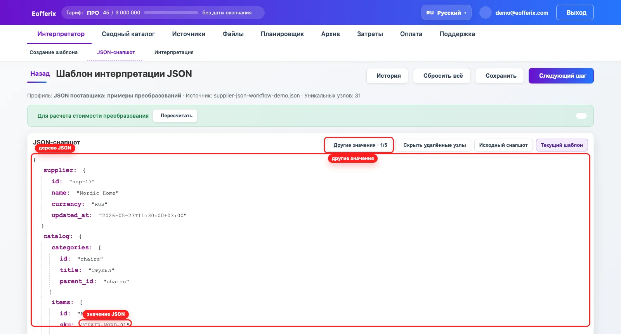The height and width of the screenshot is (334, 621).
Task: Click the first value "chairs" under categories id
Action: coord(90,259)
